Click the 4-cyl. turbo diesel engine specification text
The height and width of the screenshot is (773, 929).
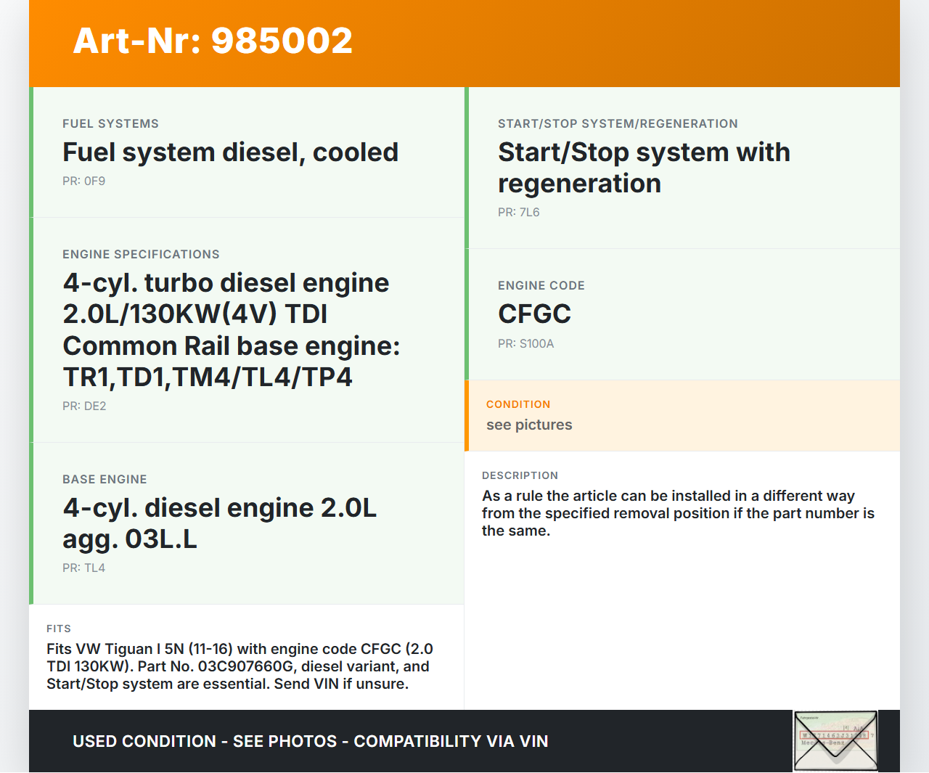pyautogui.click(x=231, y=330)
